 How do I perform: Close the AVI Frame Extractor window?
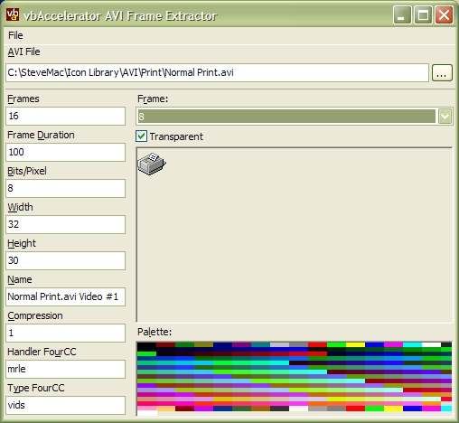coord(444,14)
